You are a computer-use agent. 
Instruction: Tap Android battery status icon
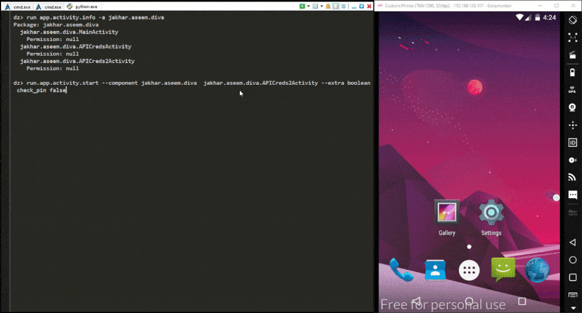537,18
